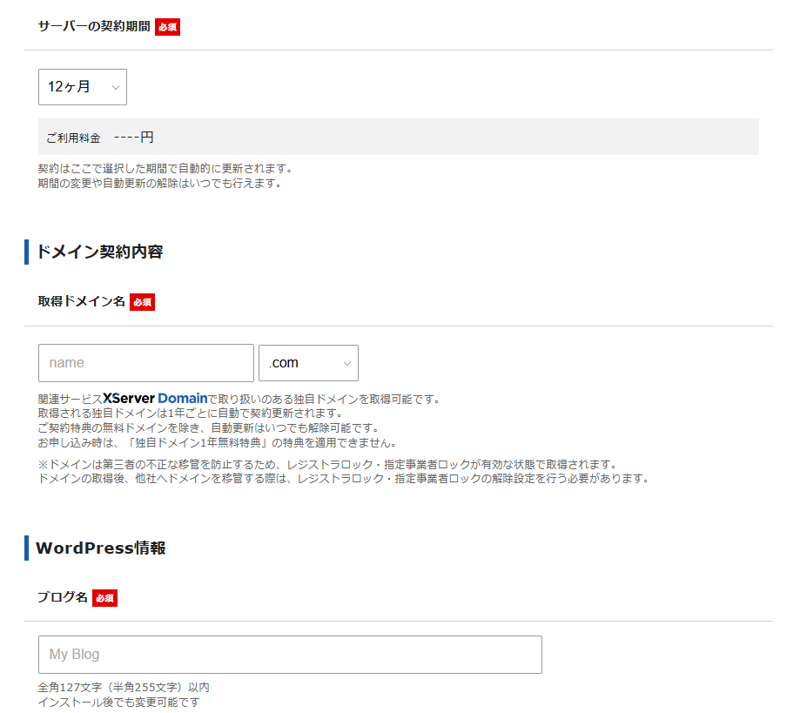Screen dimensions: 800x713
Task: Click the ----円 price amount text
Action: (x=133, y=138)
